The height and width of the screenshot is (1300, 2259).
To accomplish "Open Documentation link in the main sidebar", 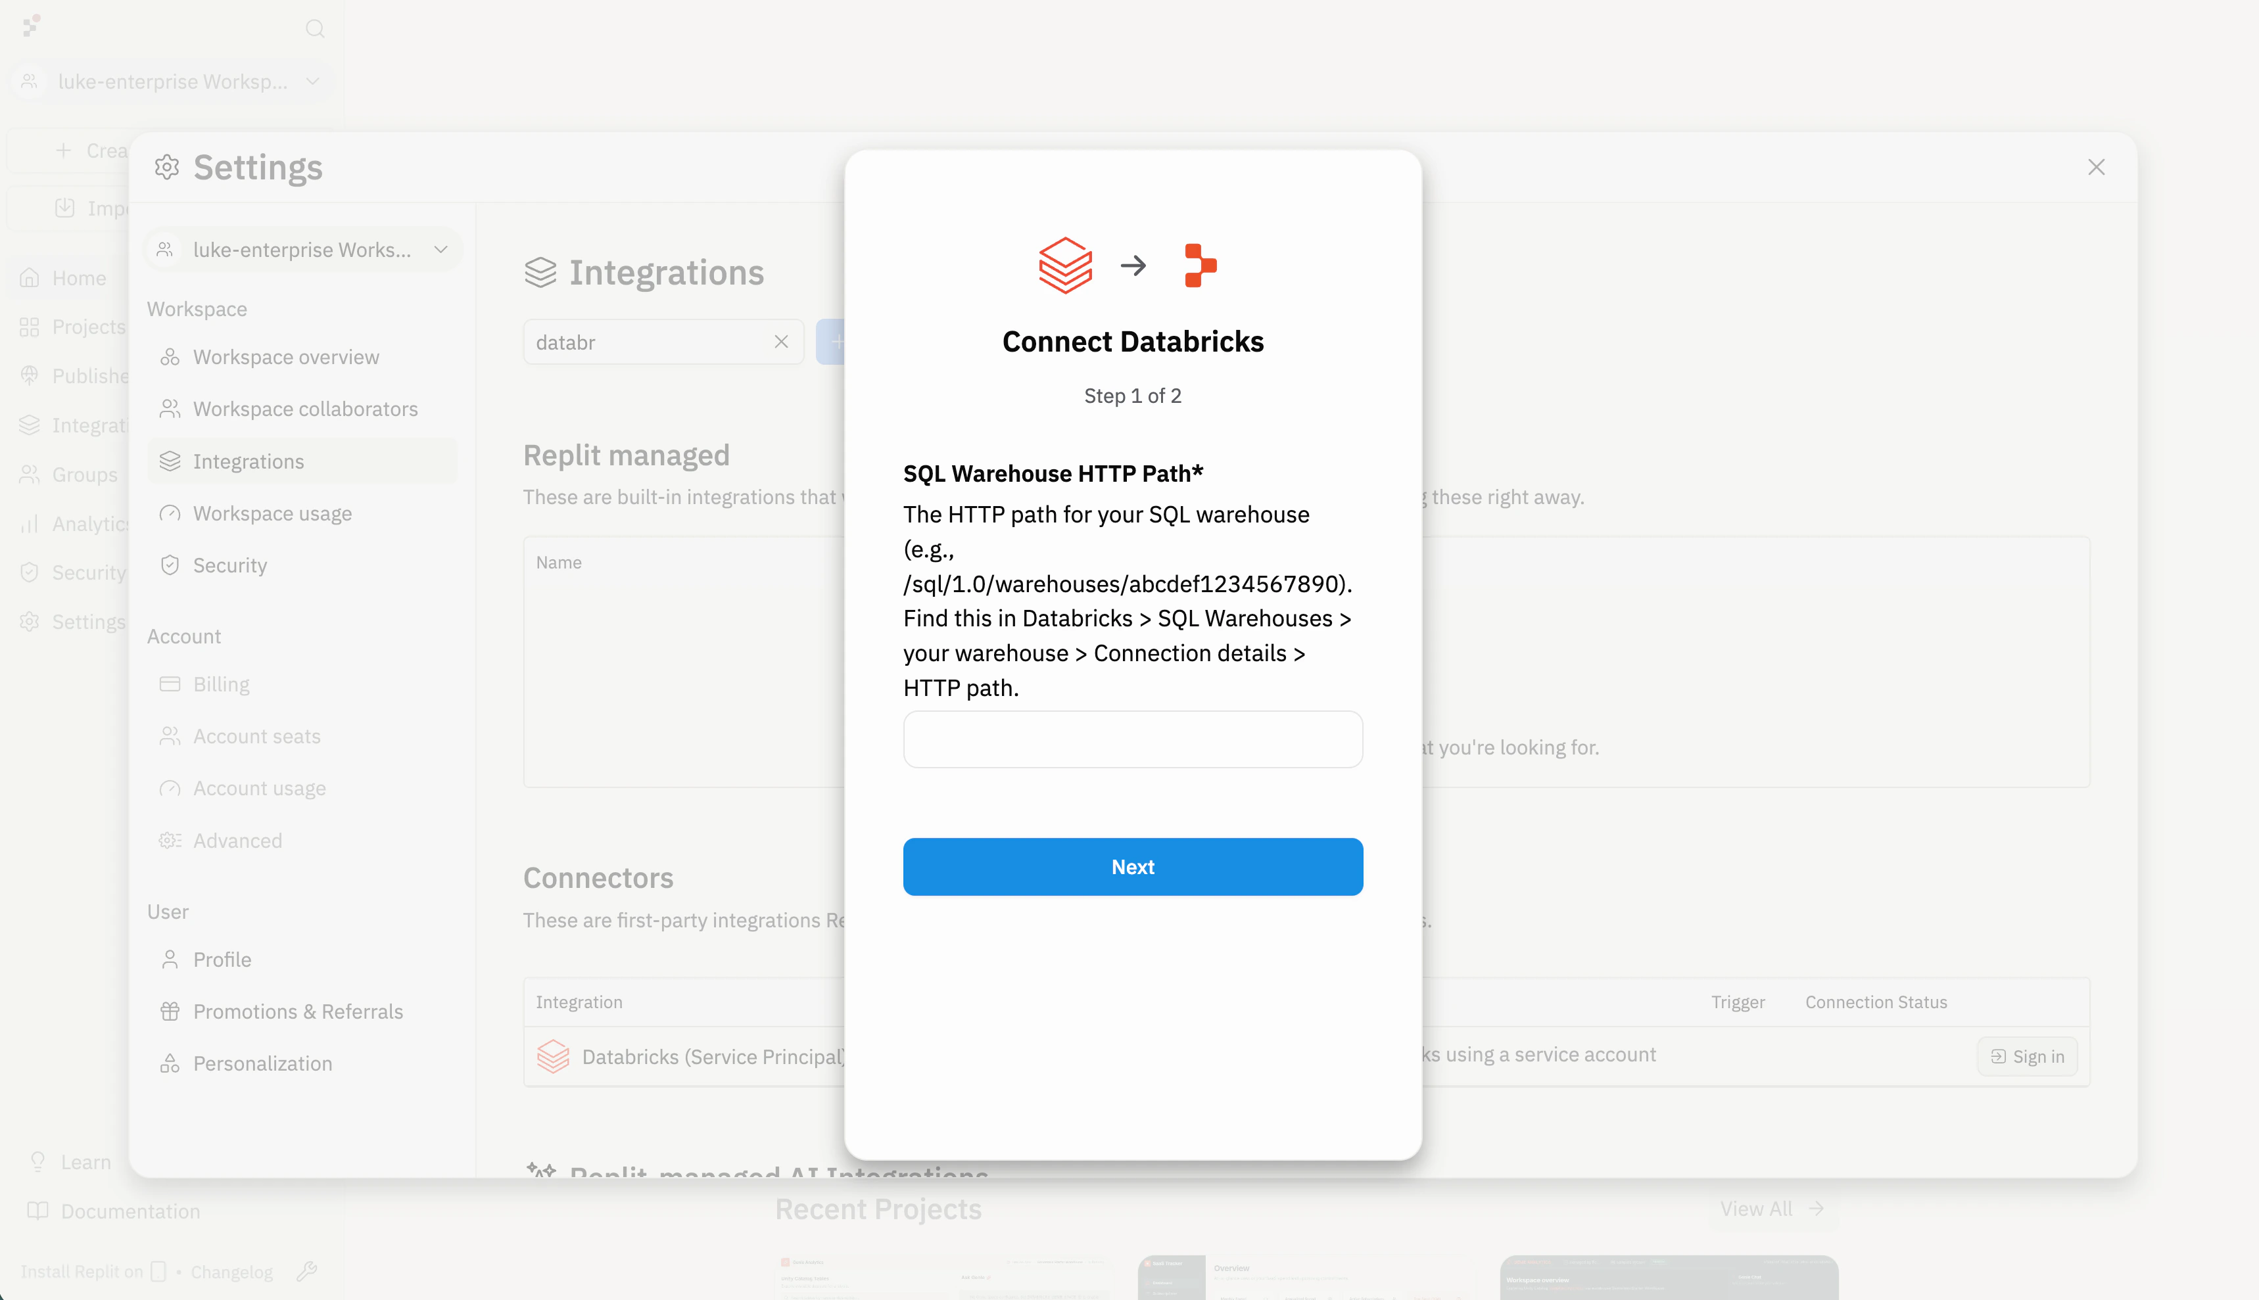I will point(114,1211).
